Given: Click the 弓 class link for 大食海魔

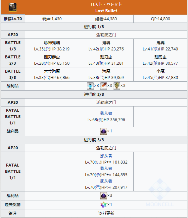Looking at the screenshot, I should (47, 78).
